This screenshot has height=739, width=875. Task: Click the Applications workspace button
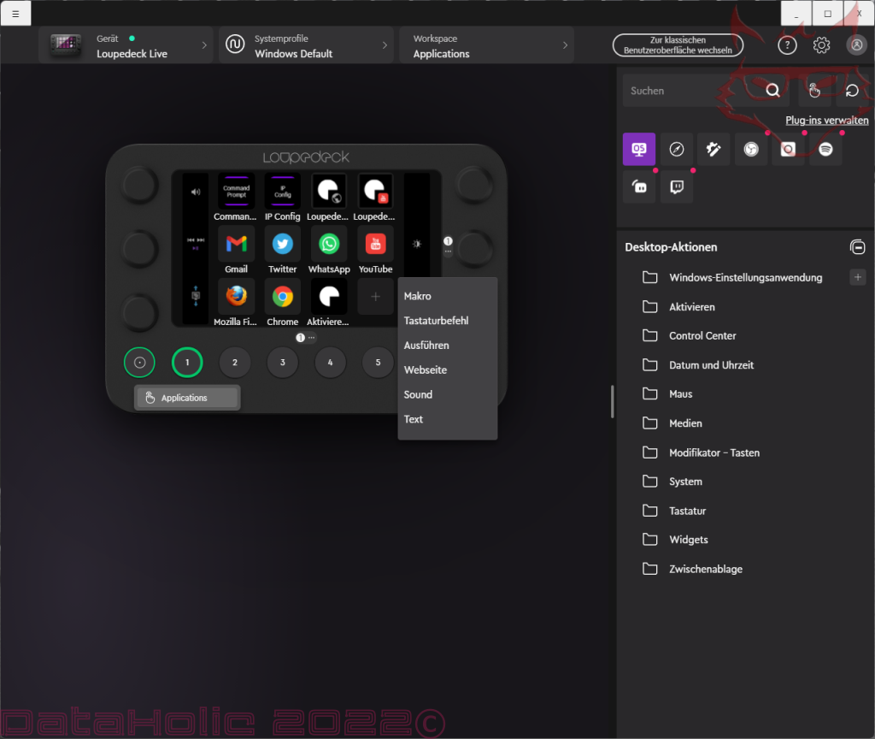[x=187, y=398]
